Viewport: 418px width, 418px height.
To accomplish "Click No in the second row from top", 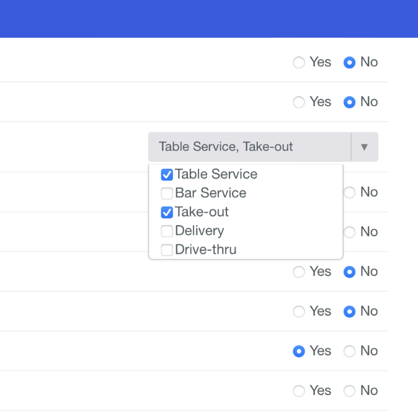I will (x=350, y=102).
